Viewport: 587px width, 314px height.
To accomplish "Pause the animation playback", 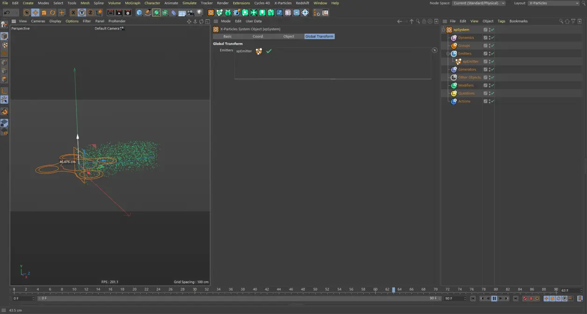I will [x=494, y=298].
